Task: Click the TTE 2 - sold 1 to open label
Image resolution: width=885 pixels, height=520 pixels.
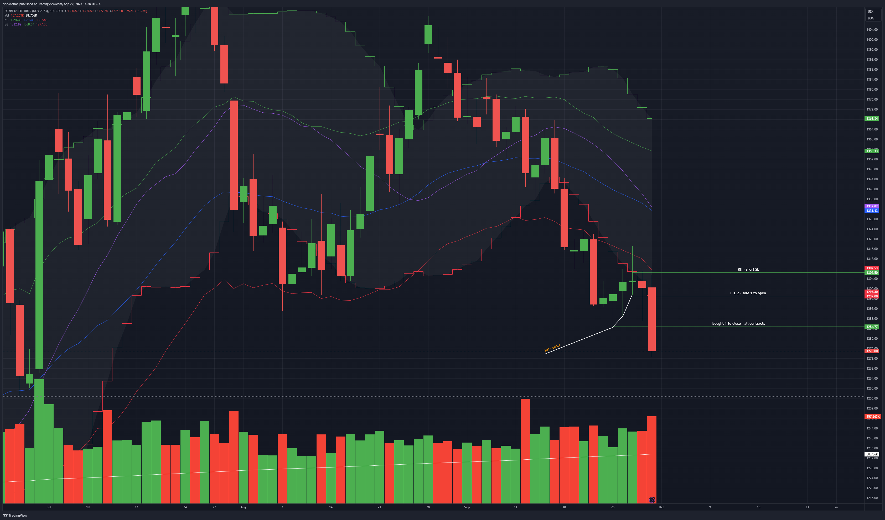Action: pos(748,293)
